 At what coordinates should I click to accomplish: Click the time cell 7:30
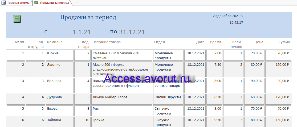[x=214, y=69]
